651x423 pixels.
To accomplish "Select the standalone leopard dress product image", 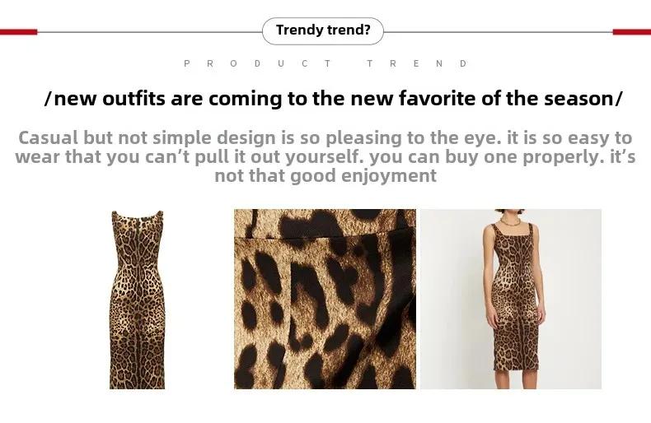I will (x=137, y=300).
